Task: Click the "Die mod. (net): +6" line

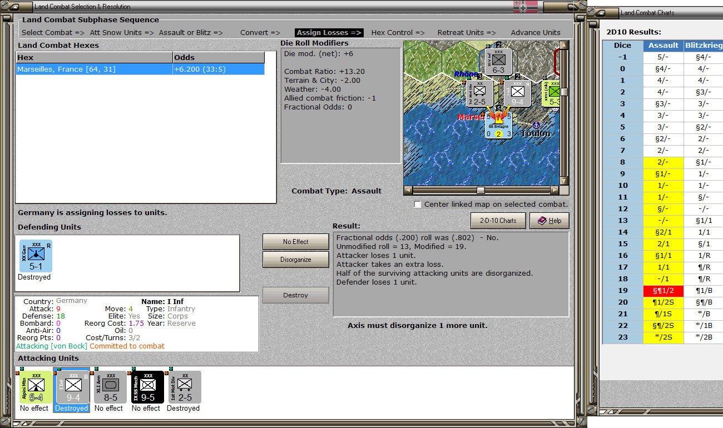Action: click(319, 54)
